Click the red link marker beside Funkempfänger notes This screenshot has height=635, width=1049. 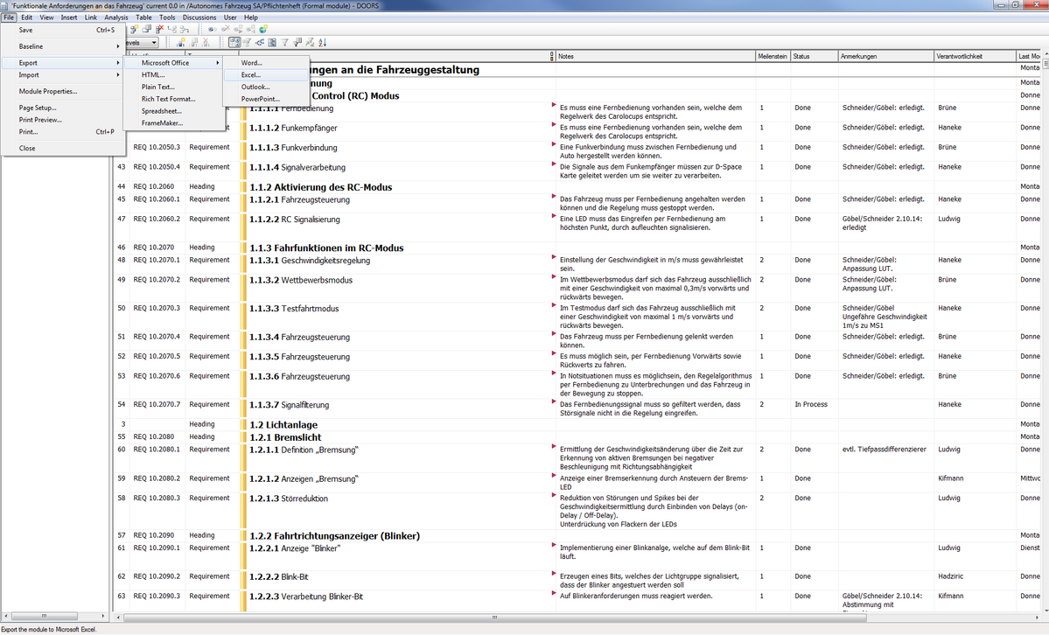pos(553,124)
